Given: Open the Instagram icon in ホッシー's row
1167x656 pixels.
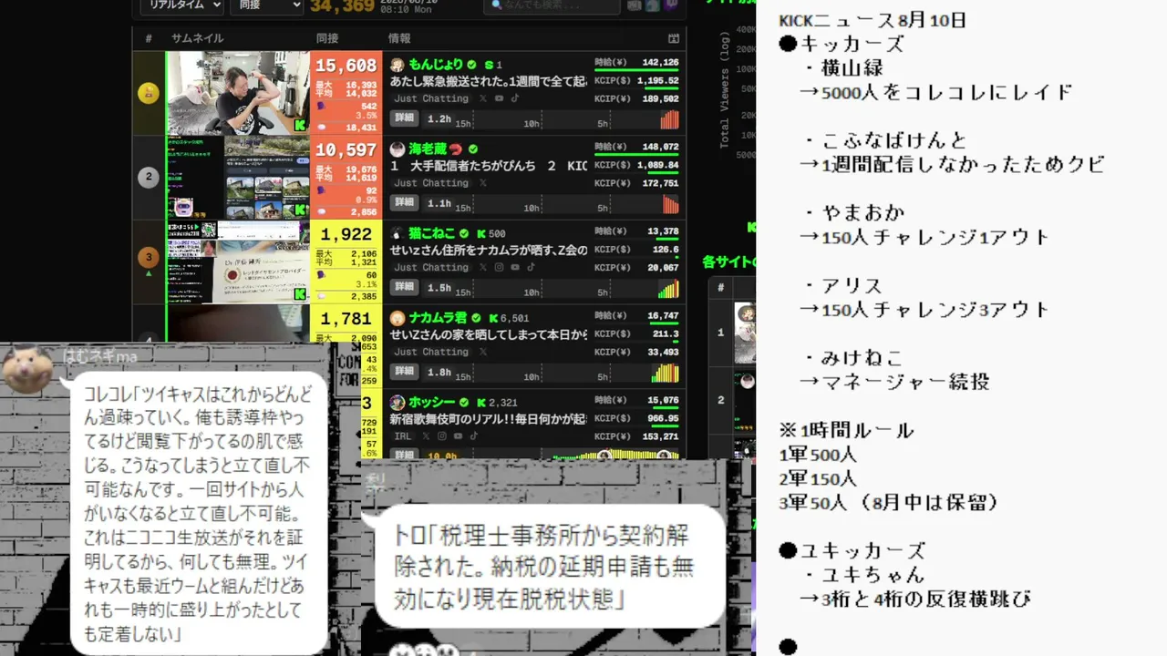Looking at the screenshot, I should [x=442, y=436].
